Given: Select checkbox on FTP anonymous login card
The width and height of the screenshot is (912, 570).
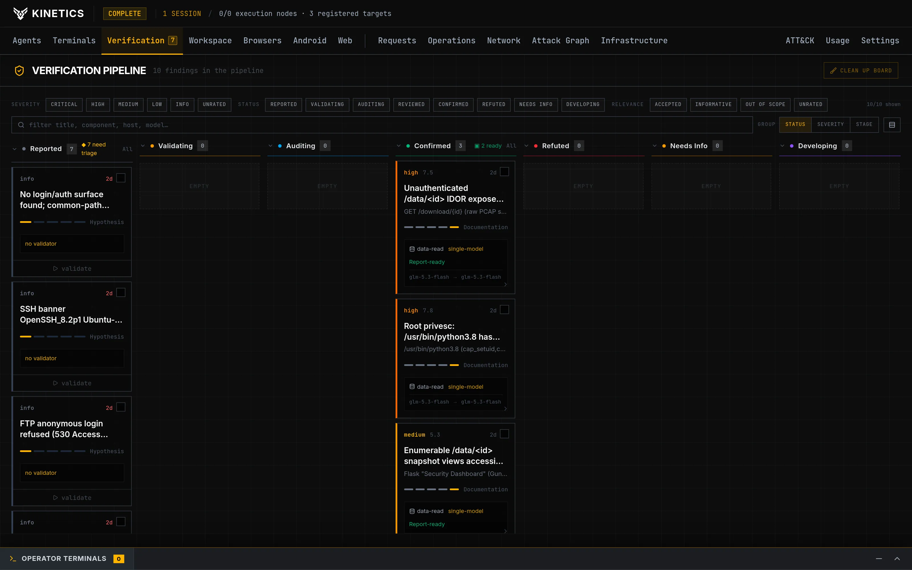Looking at the screenshot, I should point(121,407).
